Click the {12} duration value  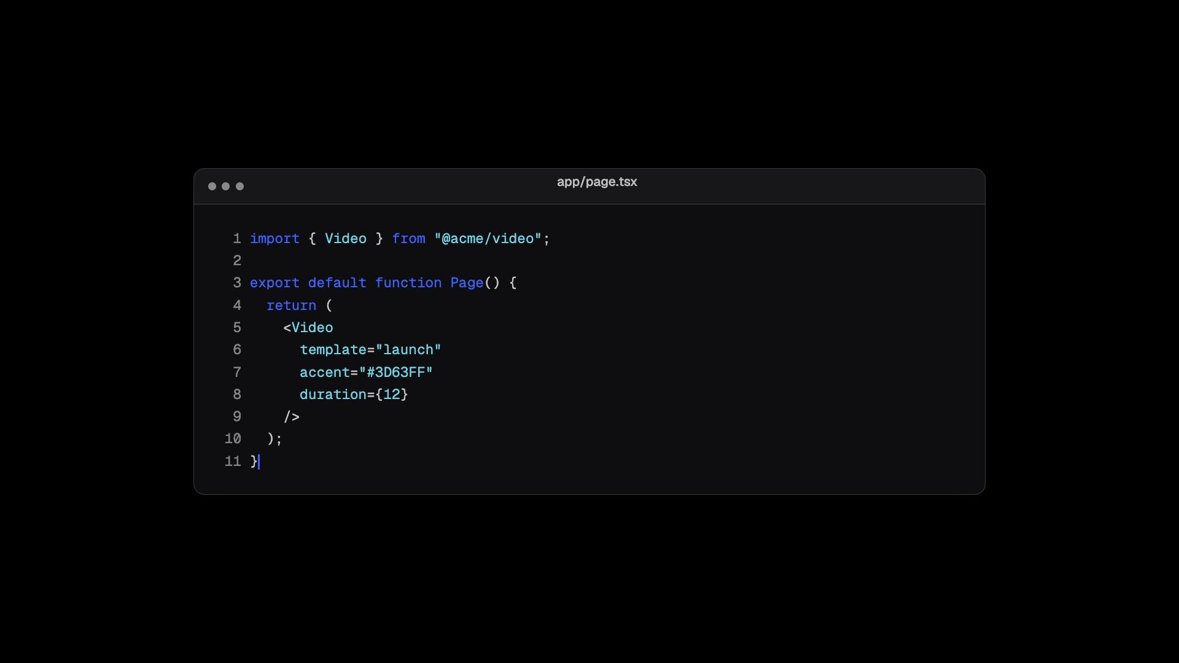click(x=392, y=395)
